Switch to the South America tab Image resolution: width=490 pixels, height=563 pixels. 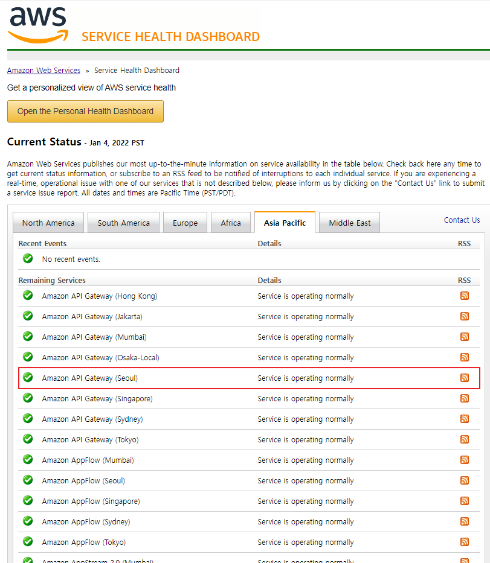[123, 223]
